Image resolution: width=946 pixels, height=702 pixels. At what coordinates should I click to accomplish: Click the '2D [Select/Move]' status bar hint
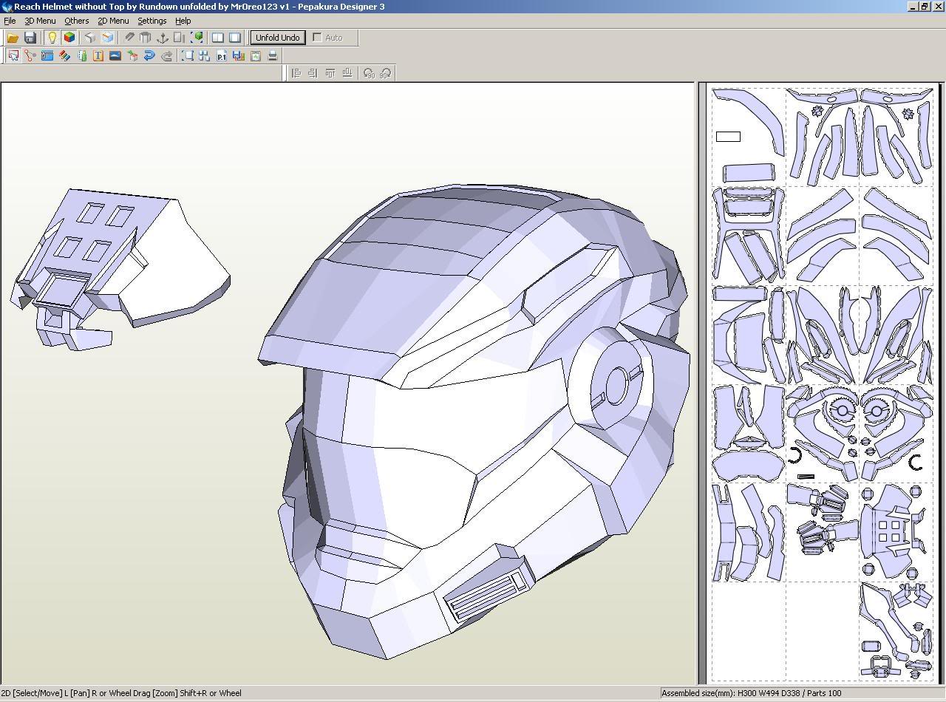coord(121,693)
